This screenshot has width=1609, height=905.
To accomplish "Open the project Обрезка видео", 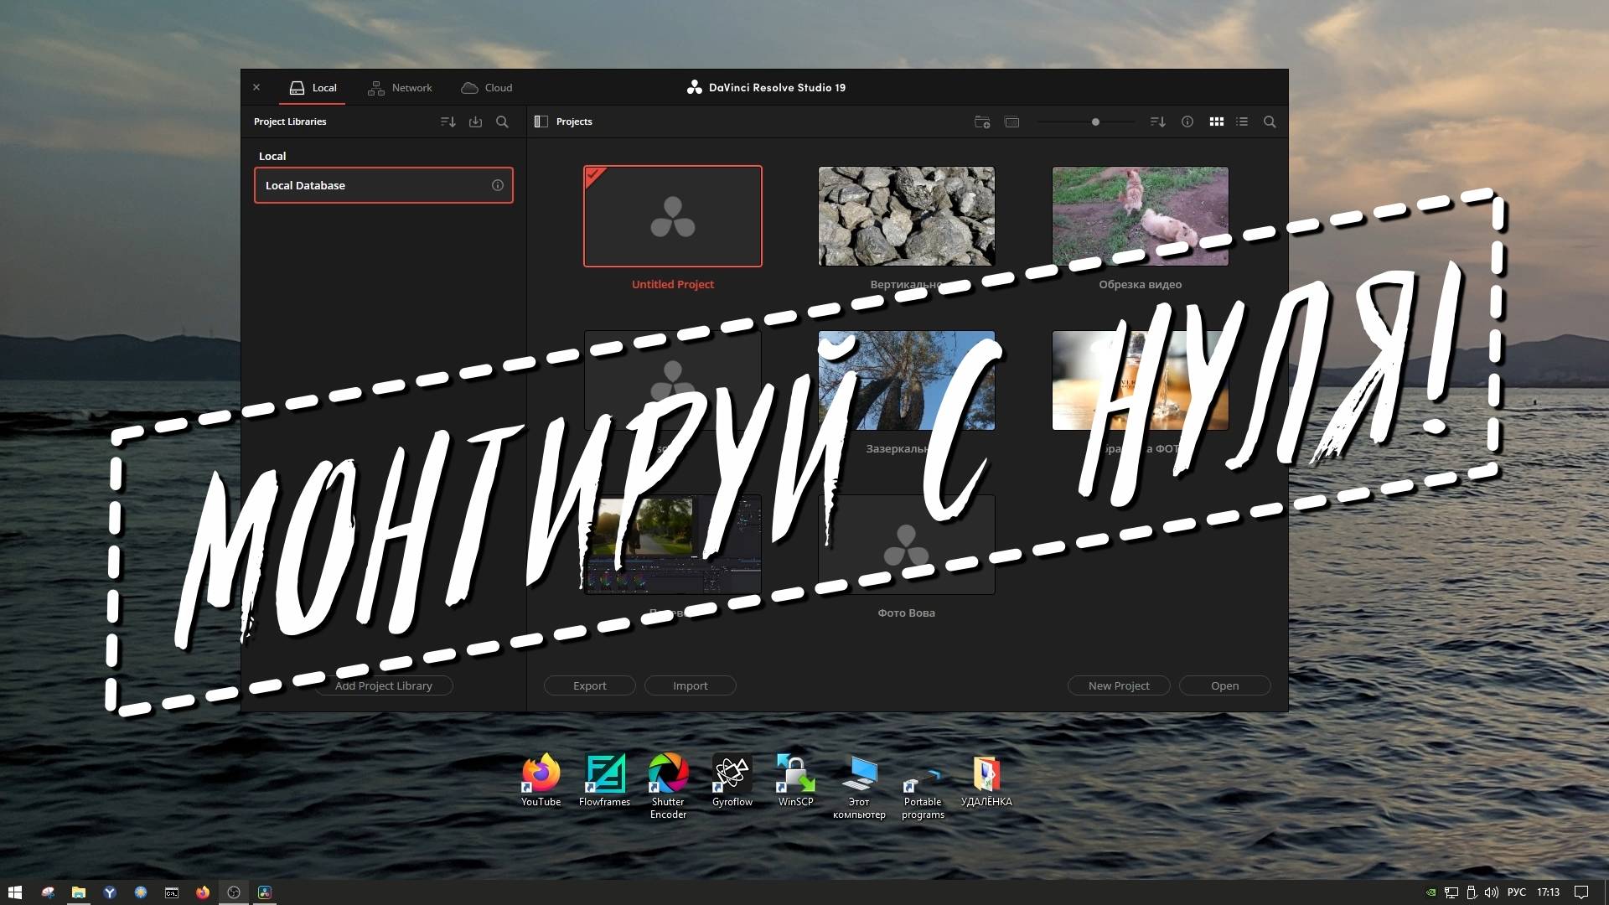I will (x=1140, y=216).
